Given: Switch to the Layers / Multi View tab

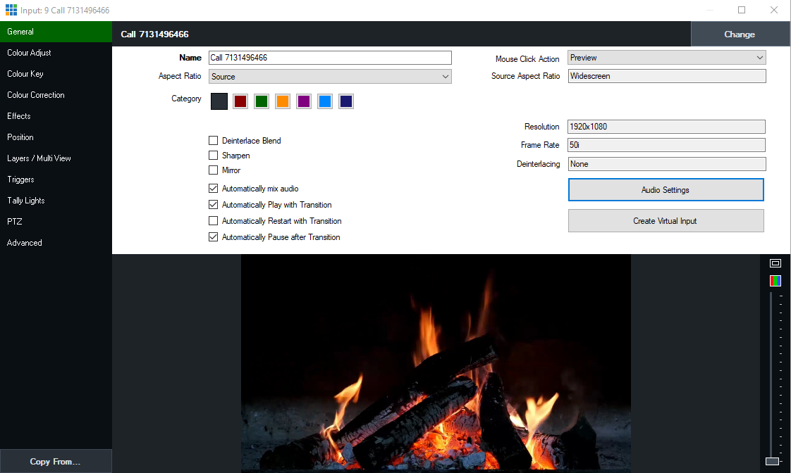Looking at the screenshot, I should [x=39, y=158].
